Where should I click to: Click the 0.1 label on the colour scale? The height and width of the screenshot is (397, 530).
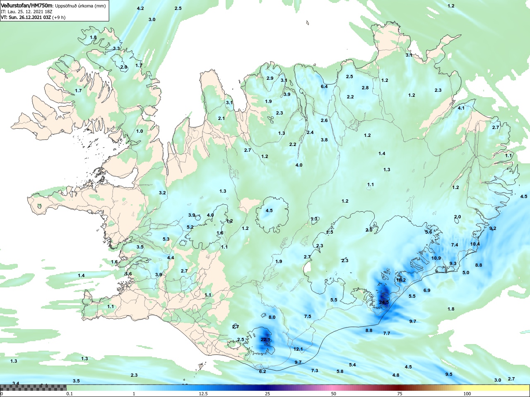click(x=70, y=394)
